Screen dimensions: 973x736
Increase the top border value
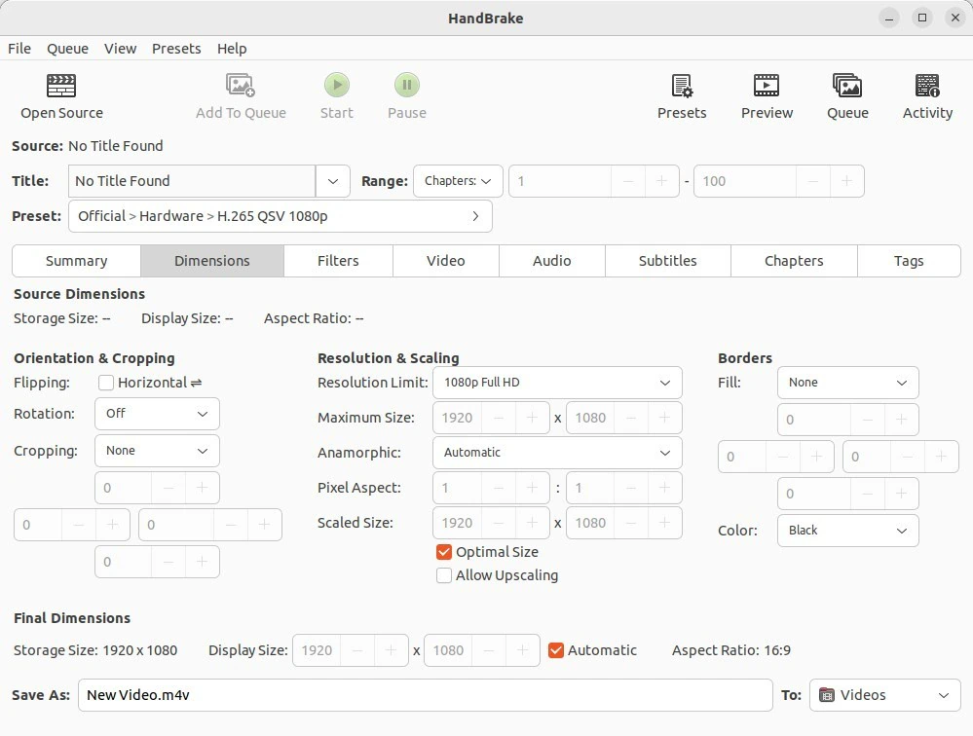tap(901, 420)
